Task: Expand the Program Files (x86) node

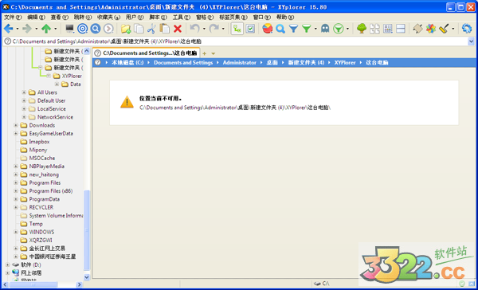Action: pyautogui.click(x=16, y=191)
